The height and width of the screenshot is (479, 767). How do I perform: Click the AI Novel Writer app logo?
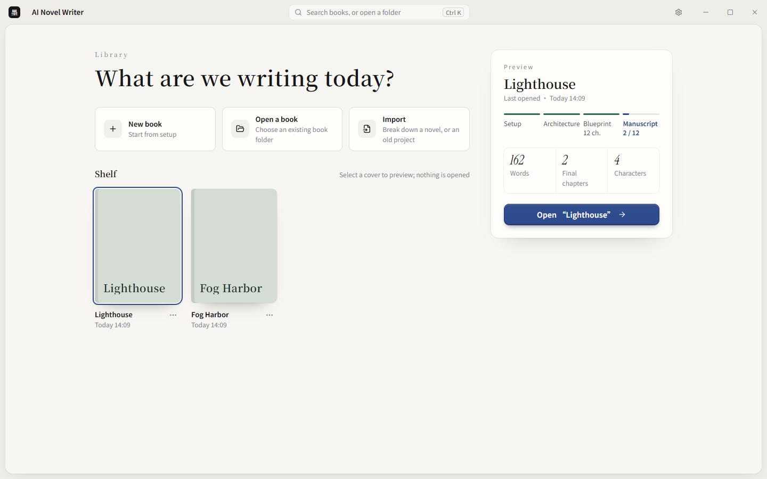point(14,12)
